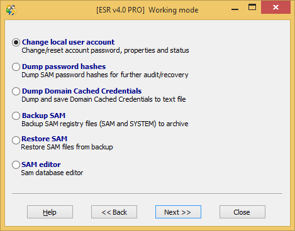Open the Help button
Viewport: 295px width, 231px height.
[x=50, y=212]
